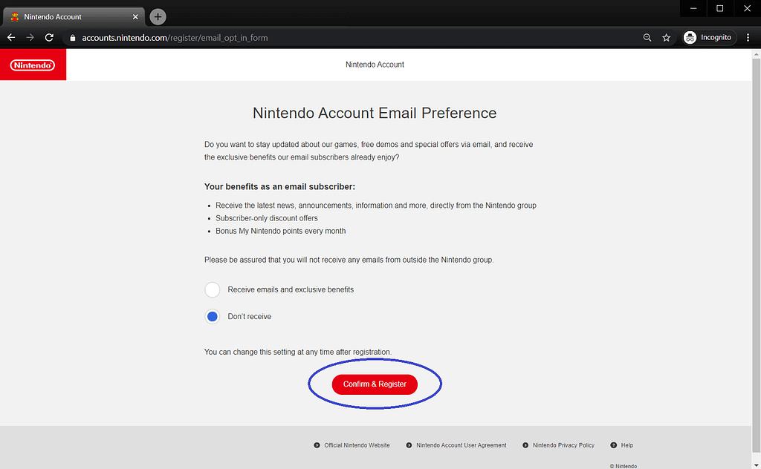Select the Receive emails and exclusive benefits radio
This screenshot has width=761, height=469.
point(212,289)
